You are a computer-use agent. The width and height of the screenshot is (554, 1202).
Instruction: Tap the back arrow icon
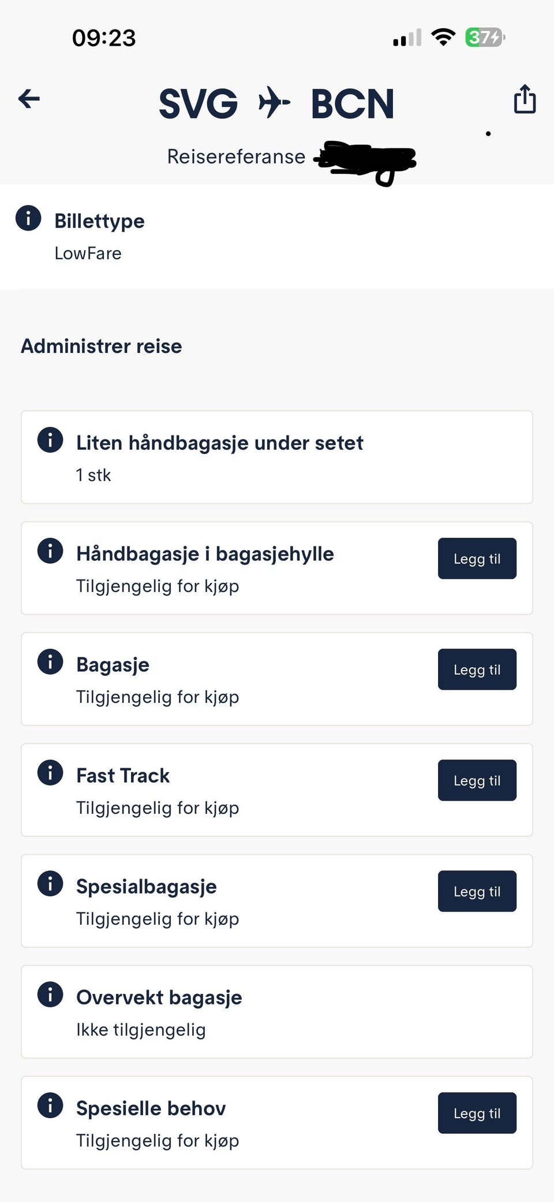pyautogui.click(x=29, y=99)
